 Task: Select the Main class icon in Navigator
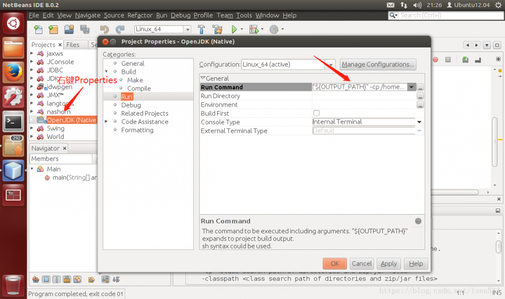(x=39, y=169)
